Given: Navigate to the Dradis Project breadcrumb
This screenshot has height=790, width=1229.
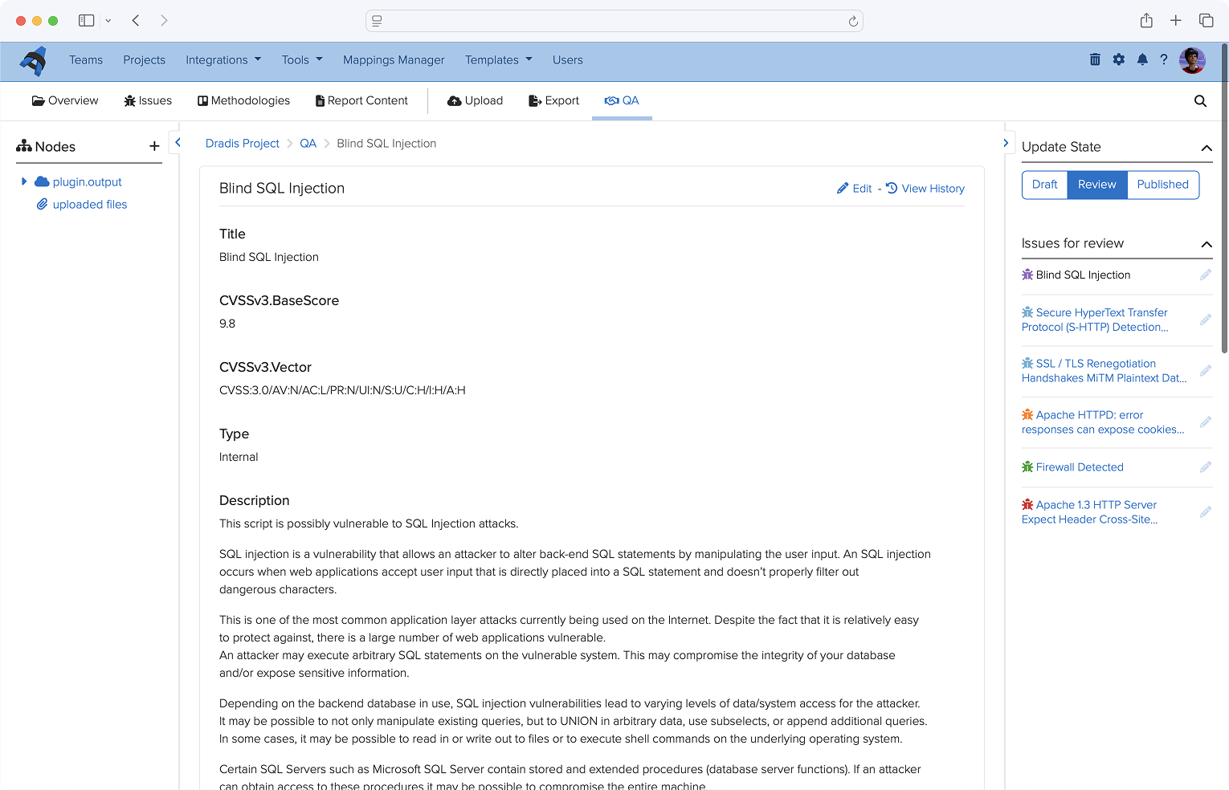Looking at the screenshot, I should click(242, 143).
